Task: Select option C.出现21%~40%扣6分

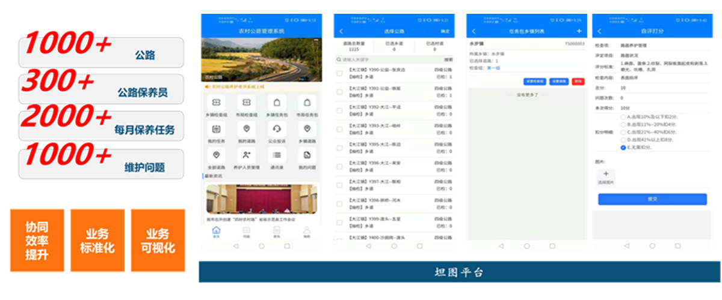Action: point(623,132)
